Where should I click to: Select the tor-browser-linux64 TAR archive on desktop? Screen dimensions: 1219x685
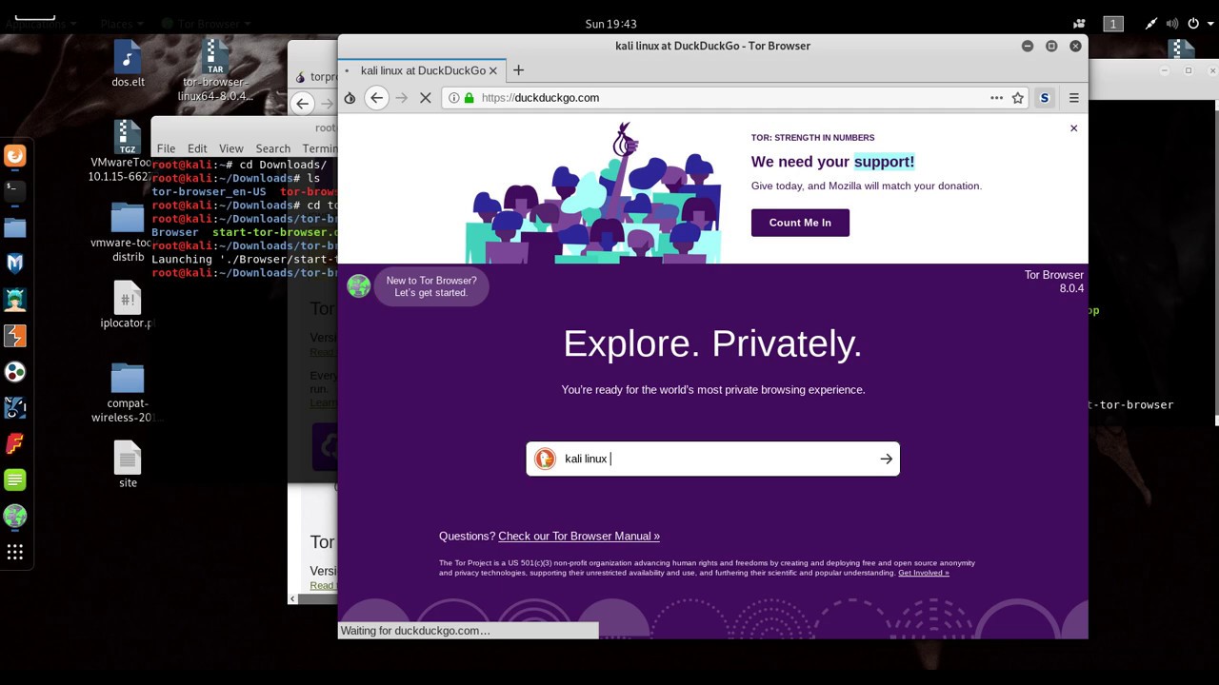(x=215, y=71)
